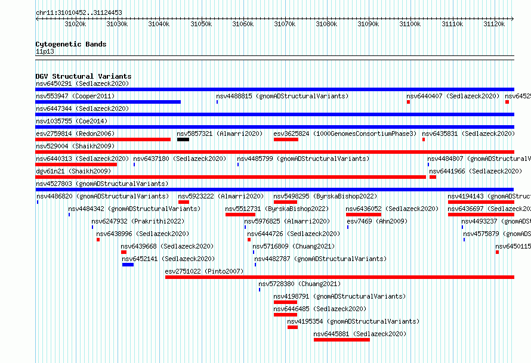Select nsv4484342 gnomADStructuralVariants label

[x=134, y=209]
